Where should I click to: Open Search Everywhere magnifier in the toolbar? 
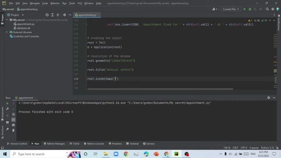click(267, 9)
